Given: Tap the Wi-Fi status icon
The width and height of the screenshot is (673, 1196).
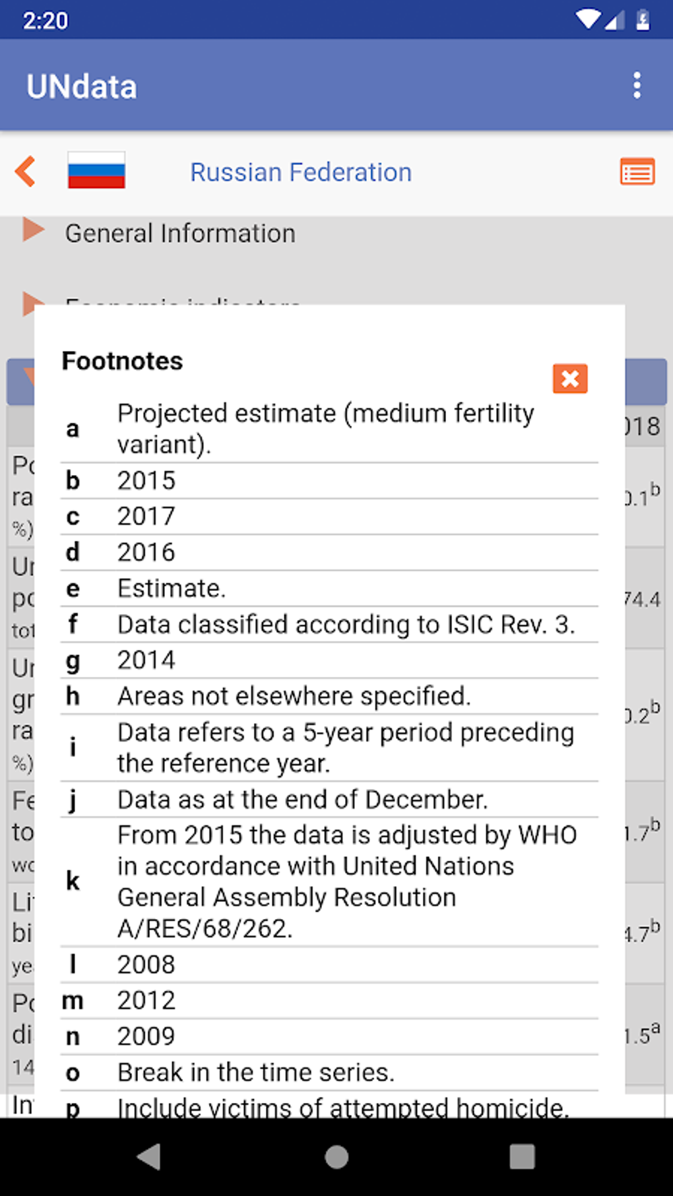Looking at the screenshot, I should (587, 20).
